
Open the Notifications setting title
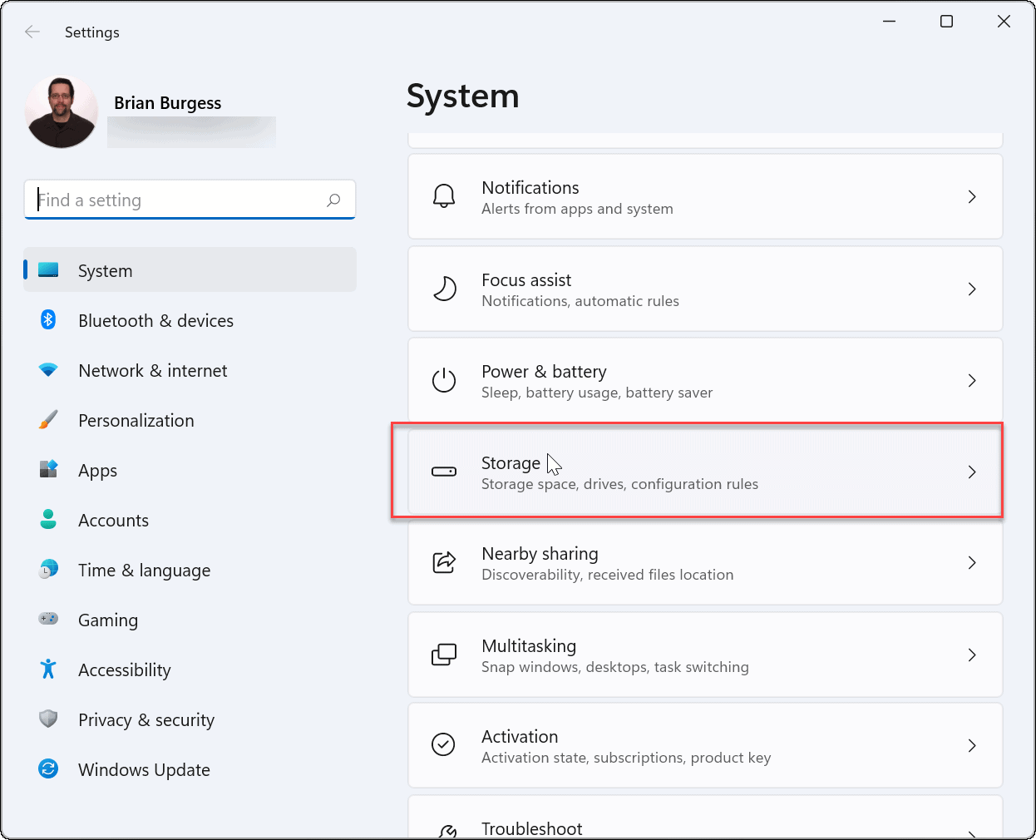point(530,188)
